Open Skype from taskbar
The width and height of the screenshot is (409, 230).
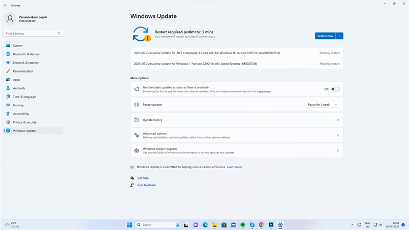pyautogui.click(x=252, y=225)
